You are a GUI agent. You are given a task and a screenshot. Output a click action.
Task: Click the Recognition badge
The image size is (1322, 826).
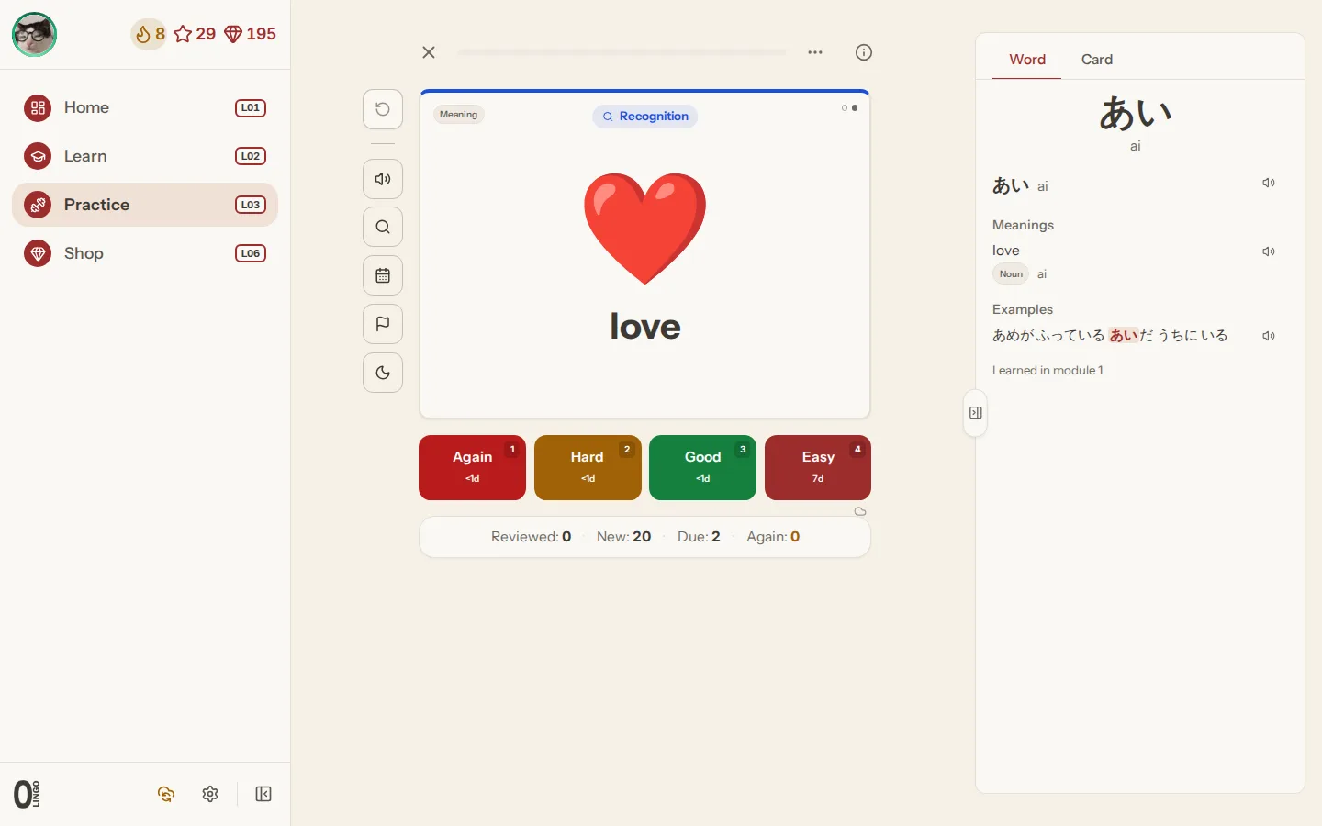tap(645, 117)
